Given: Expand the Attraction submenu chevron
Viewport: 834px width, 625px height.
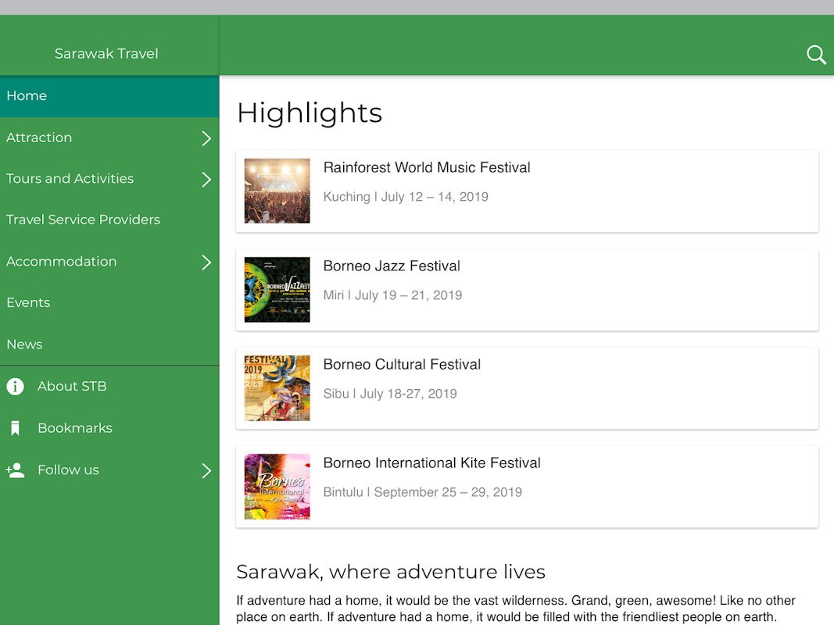Looking at the screenshot, I should coord(206,138).
